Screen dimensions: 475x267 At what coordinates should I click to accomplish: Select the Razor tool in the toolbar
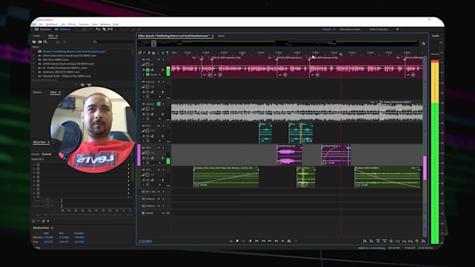pos(104,29)
